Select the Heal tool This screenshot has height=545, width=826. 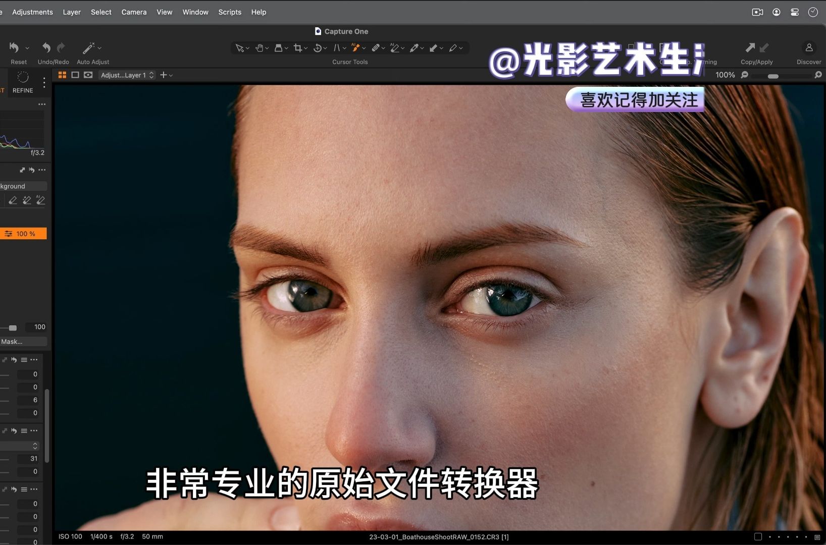click(x=377, y=48)
